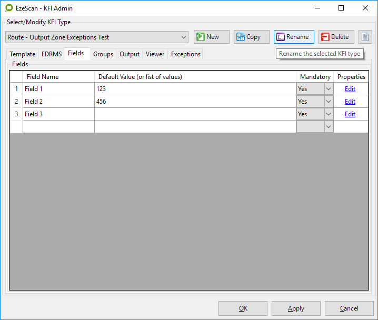Go to the Exceptions tab
The width and height of the screenshot is (378, 320).
click(185, 54)
